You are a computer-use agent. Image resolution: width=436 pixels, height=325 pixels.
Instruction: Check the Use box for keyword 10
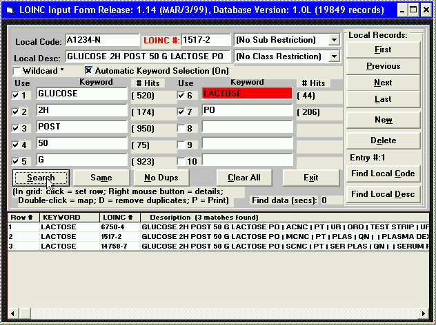181,161
